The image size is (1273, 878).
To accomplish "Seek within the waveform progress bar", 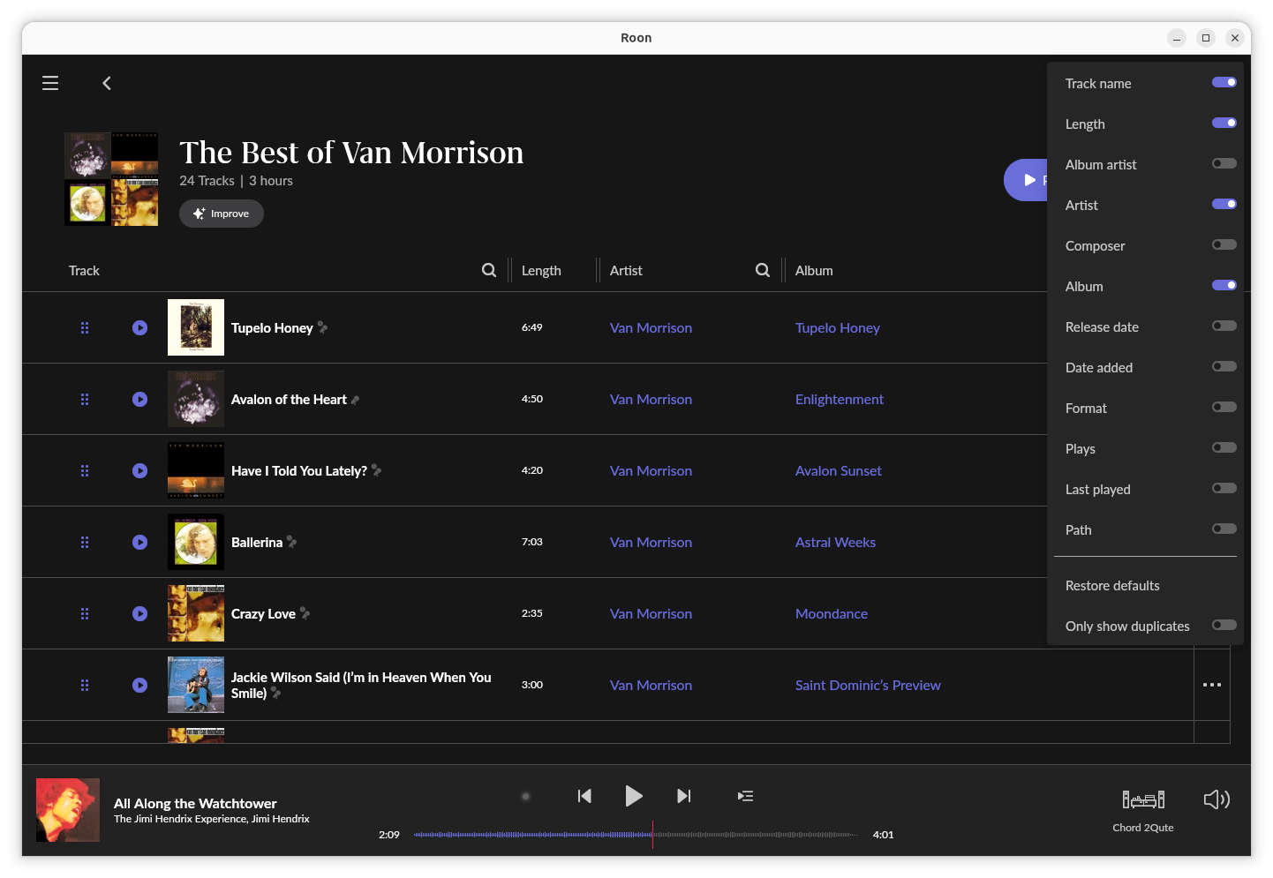I will 636,835.
